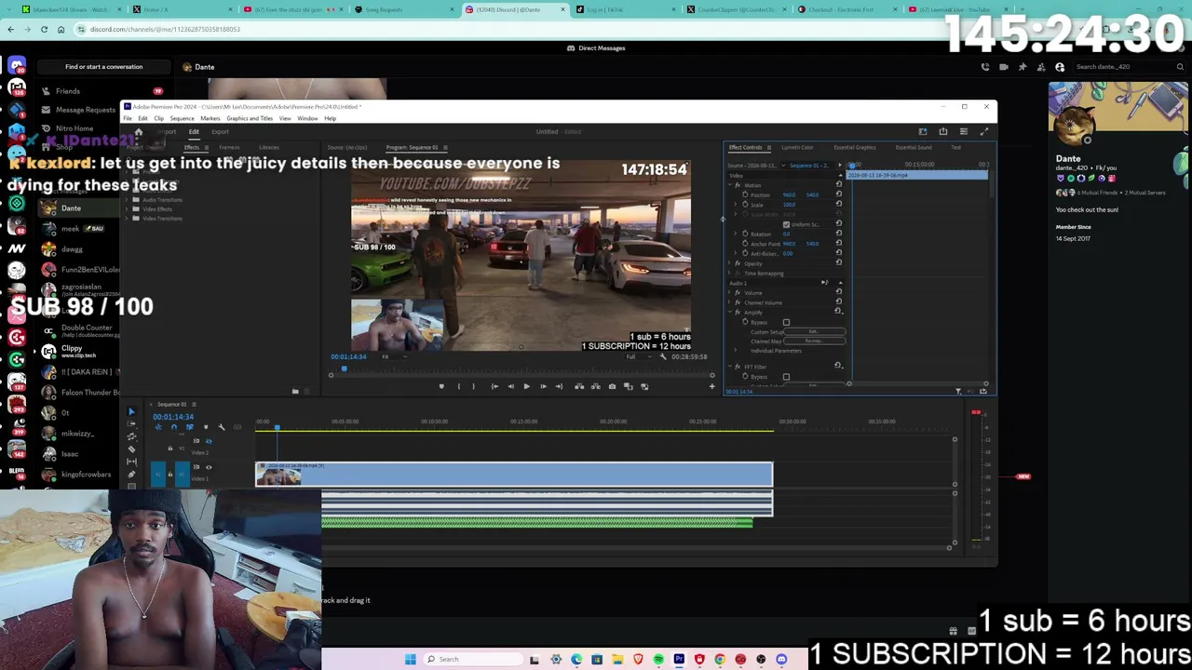
Task: Toggle Position animation stopwatch
Action: [x=745, y=194]
